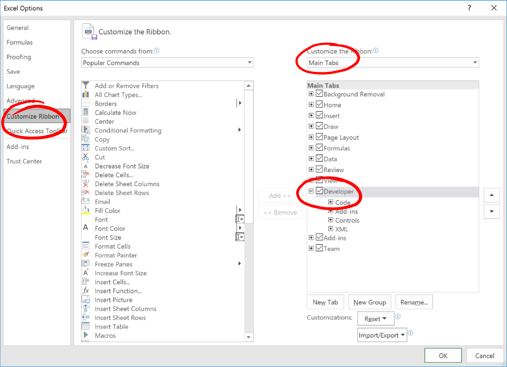Click the Format Painter brush icon
Viewport: 507px width, 367px height.
click(85, 255)
